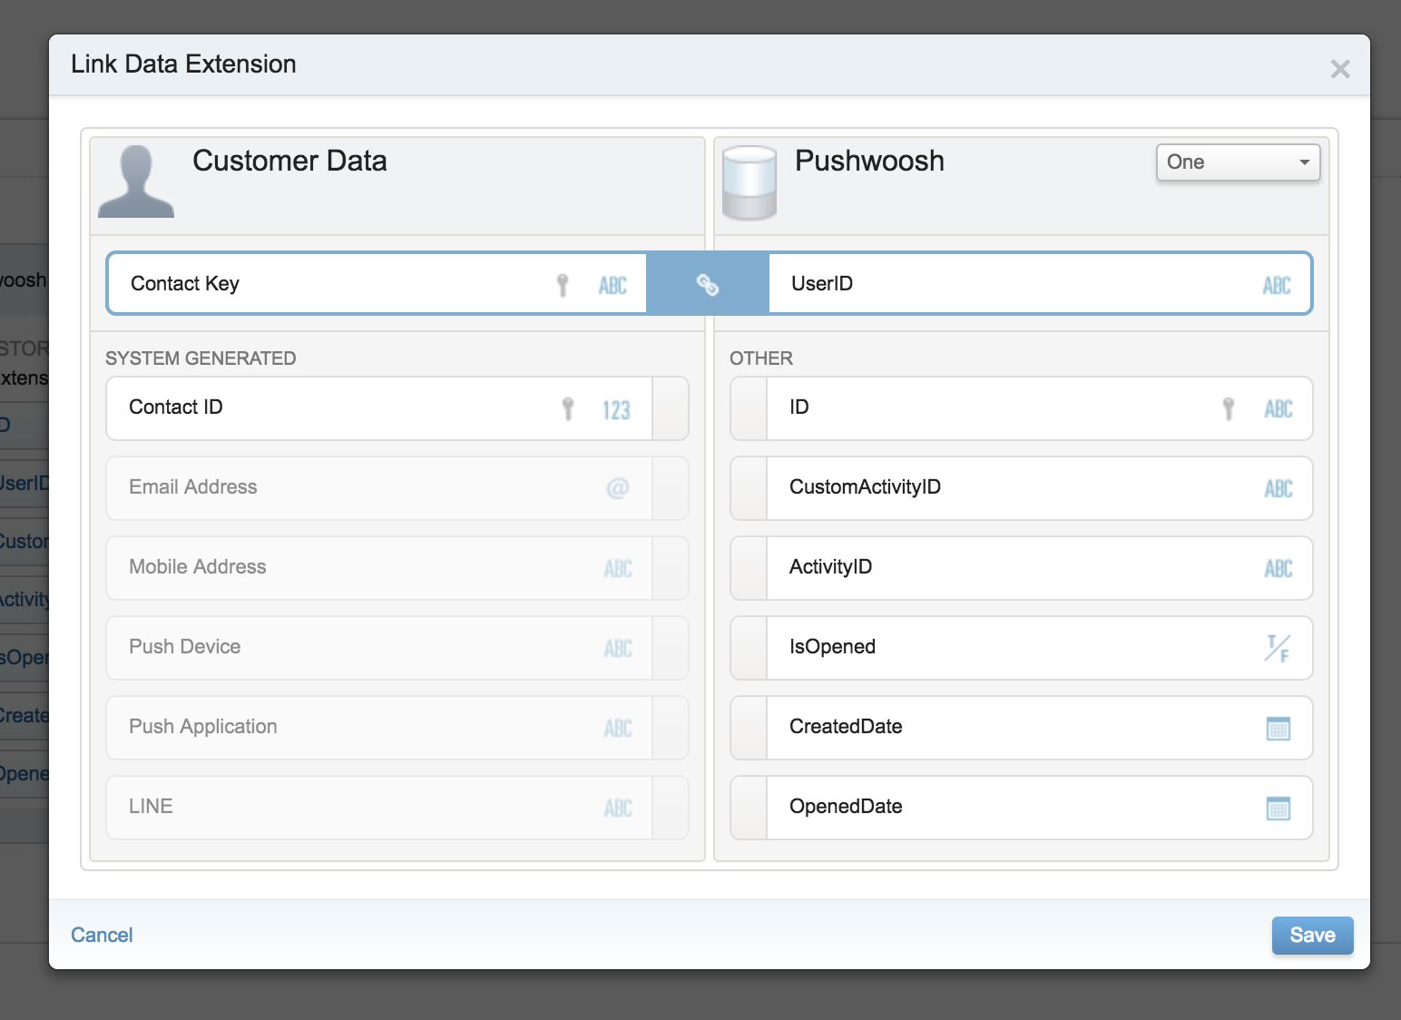
Task: Click the ABC icon in CustomActivityID row
Action: [x=1279, y=489]
